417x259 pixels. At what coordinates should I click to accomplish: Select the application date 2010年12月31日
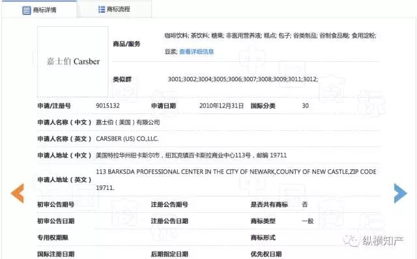(x=222, y=105)
